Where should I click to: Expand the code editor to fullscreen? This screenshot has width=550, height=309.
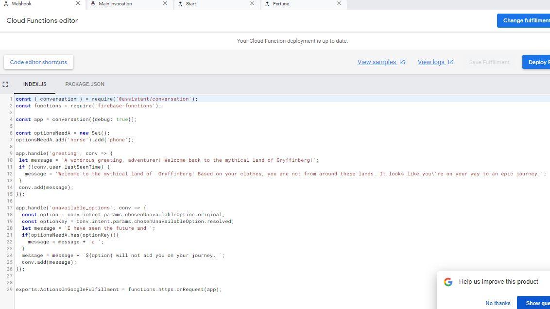5,84
